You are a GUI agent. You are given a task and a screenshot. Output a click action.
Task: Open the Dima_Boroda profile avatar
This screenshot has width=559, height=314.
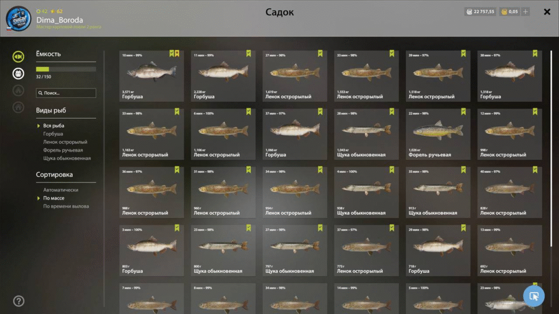(18, 19)
